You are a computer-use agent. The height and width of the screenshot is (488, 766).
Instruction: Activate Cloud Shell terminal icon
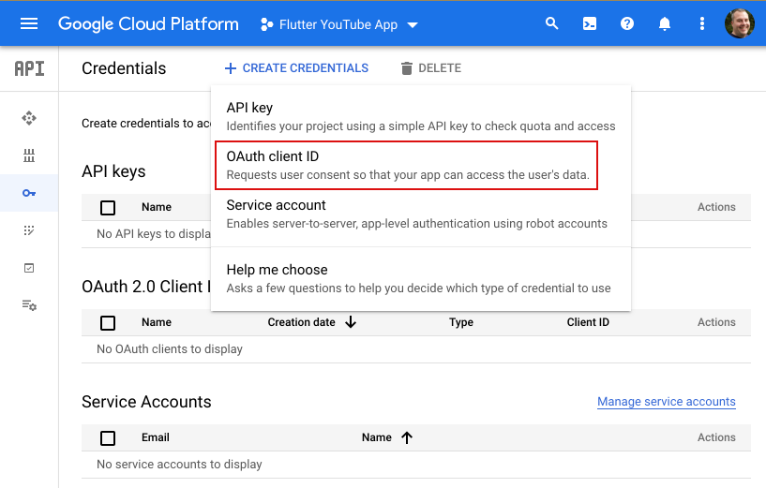[x=590, y=24]
